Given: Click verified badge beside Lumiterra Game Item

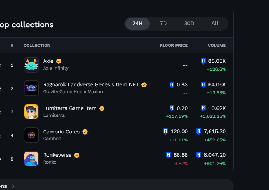Looking at the screenshot, I should tap(102, 108).
